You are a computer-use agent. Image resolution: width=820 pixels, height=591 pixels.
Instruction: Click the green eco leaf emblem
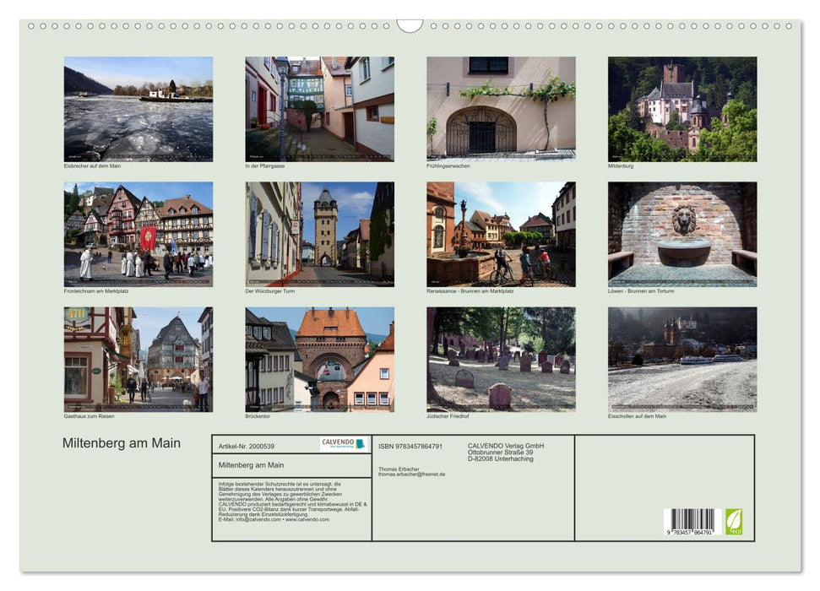(734, 521)
